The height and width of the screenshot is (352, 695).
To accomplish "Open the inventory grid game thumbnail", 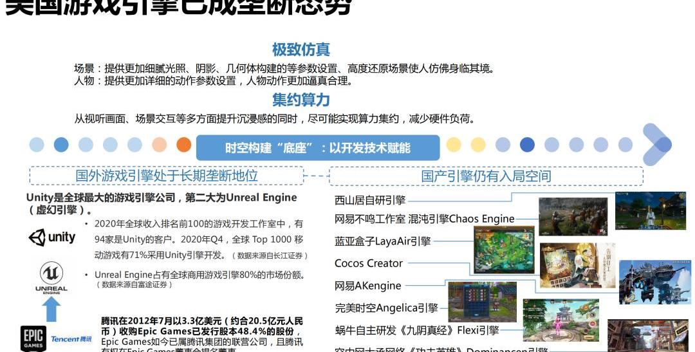I will 482,301.
